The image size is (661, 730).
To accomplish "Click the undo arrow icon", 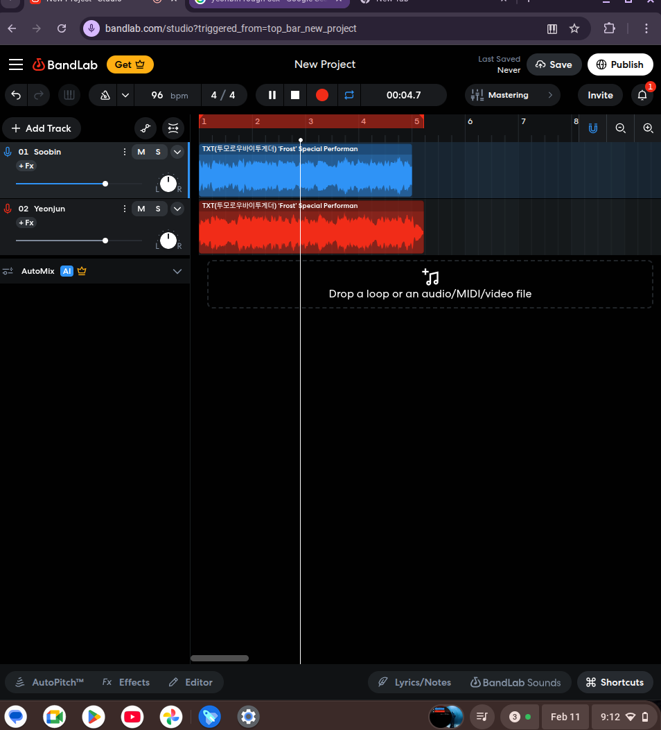I will click(x=17, y=95).
